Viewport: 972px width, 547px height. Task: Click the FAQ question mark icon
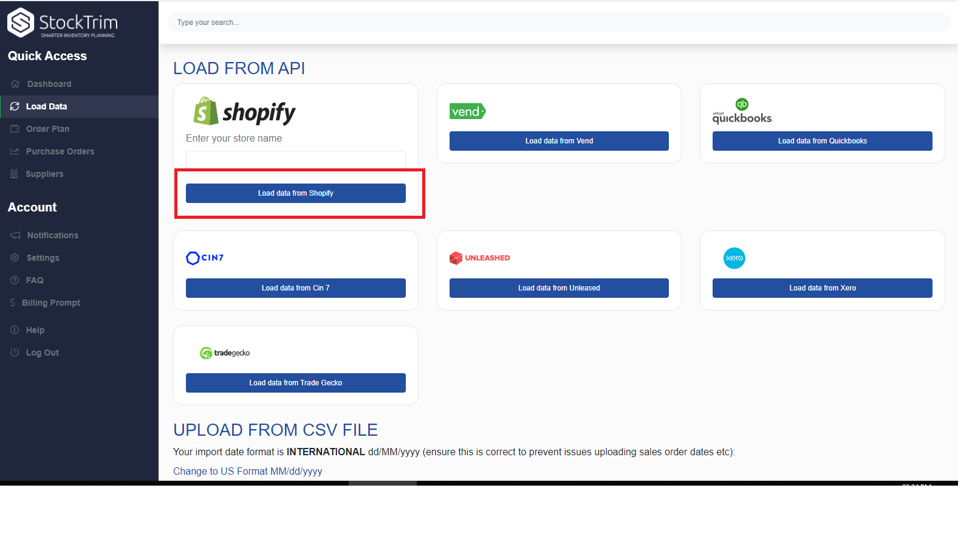click(x=15, y=280)
